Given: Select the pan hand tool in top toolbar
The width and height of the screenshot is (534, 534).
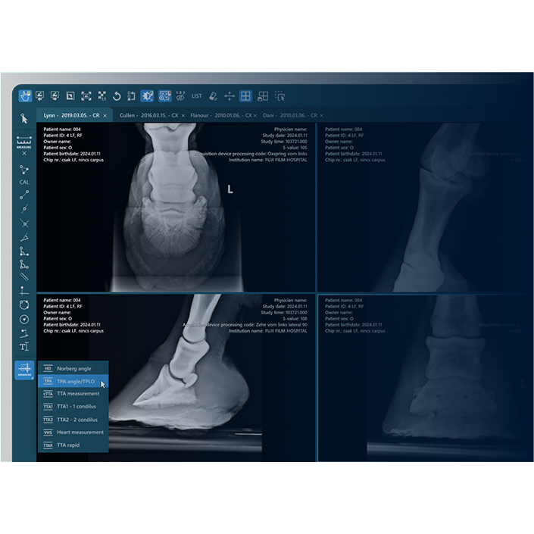Looking at the screenshot, I should [25, 96].
